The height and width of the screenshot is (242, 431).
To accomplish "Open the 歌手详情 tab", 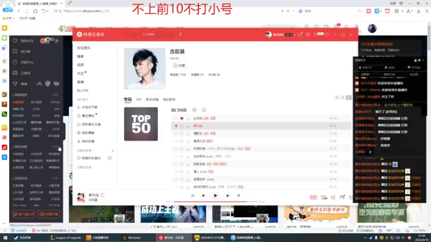I will click(152, 99).
